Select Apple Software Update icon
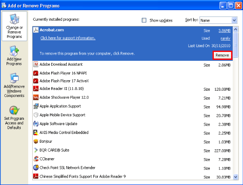 coord(36,124)
